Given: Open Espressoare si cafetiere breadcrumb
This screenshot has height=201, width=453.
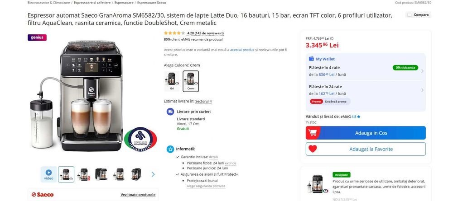Looking at the screenshot, I should (92, 3).
